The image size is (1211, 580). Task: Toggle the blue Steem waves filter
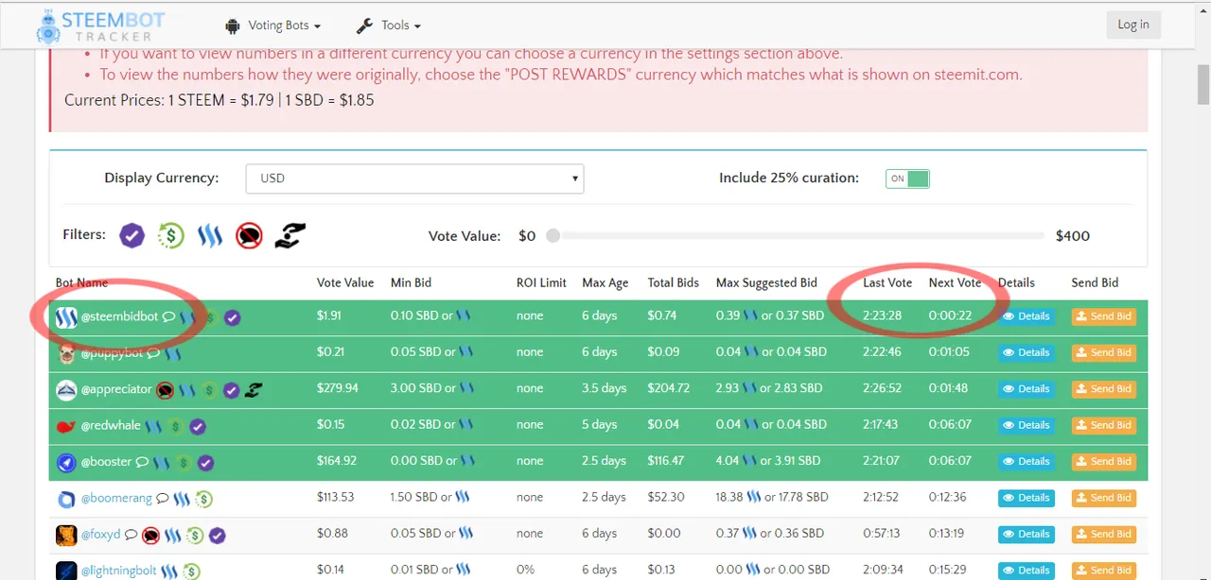209,235
